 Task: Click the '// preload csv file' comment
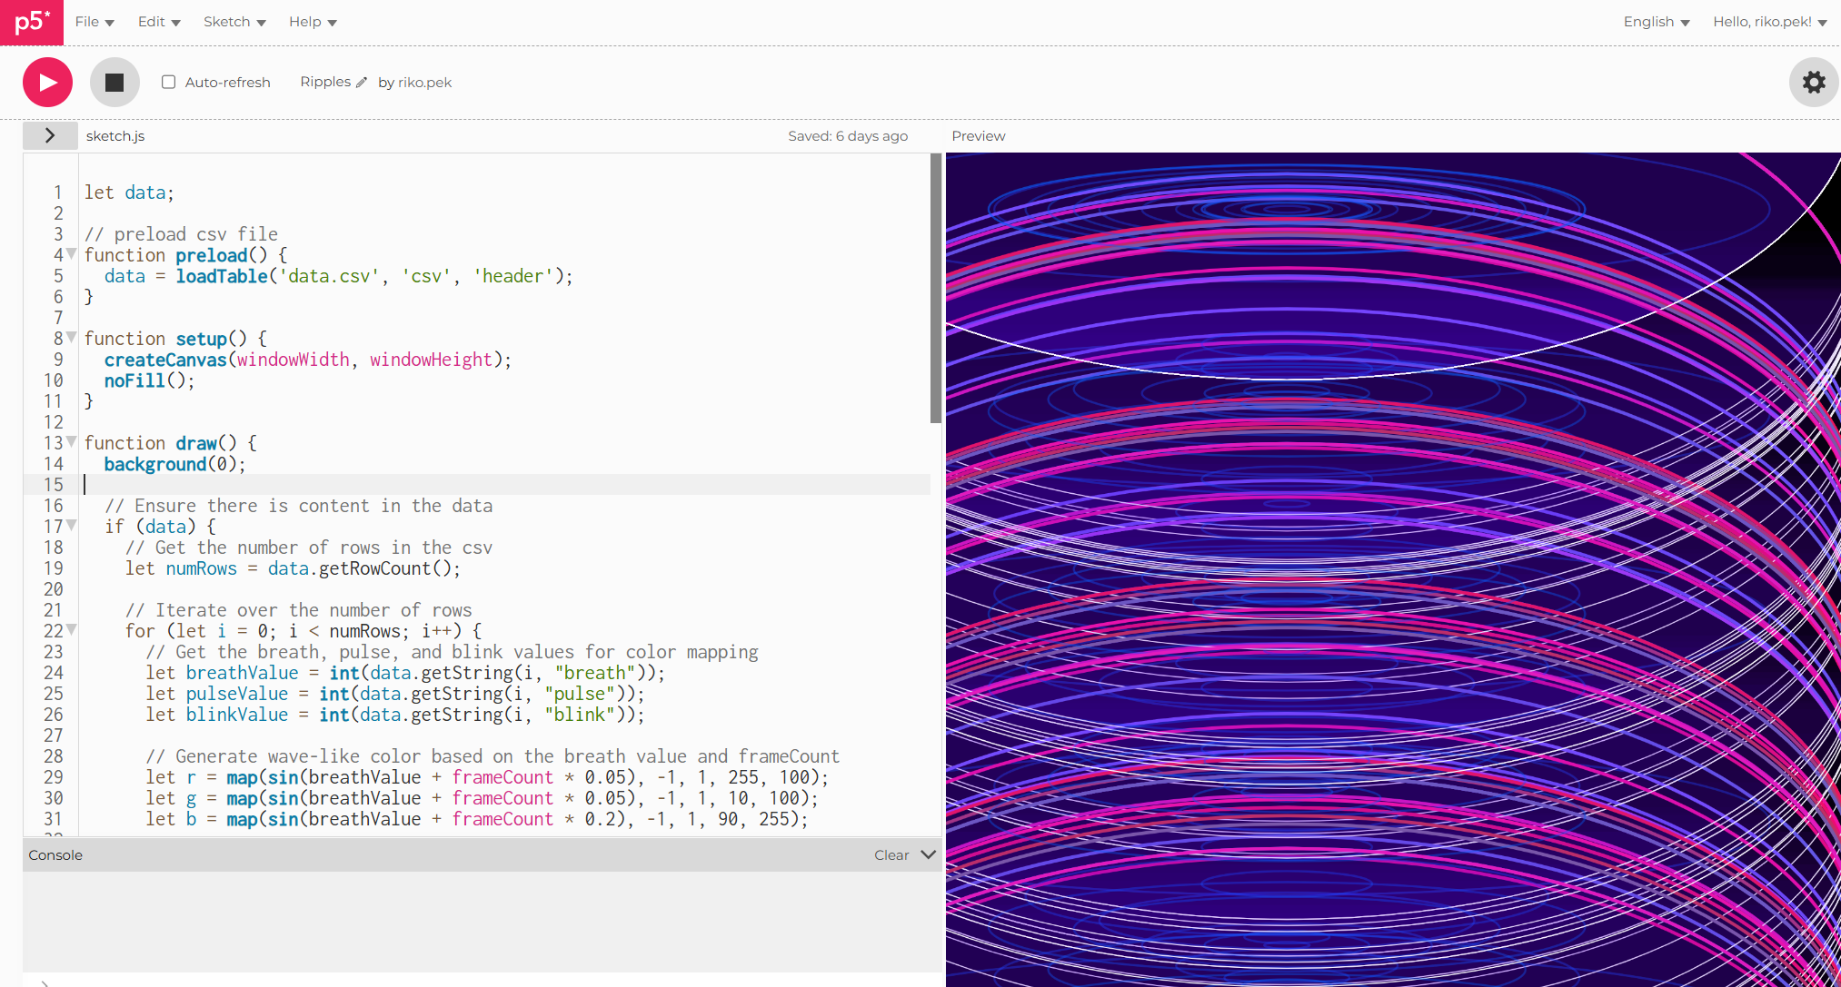click(x=181, y=234)
